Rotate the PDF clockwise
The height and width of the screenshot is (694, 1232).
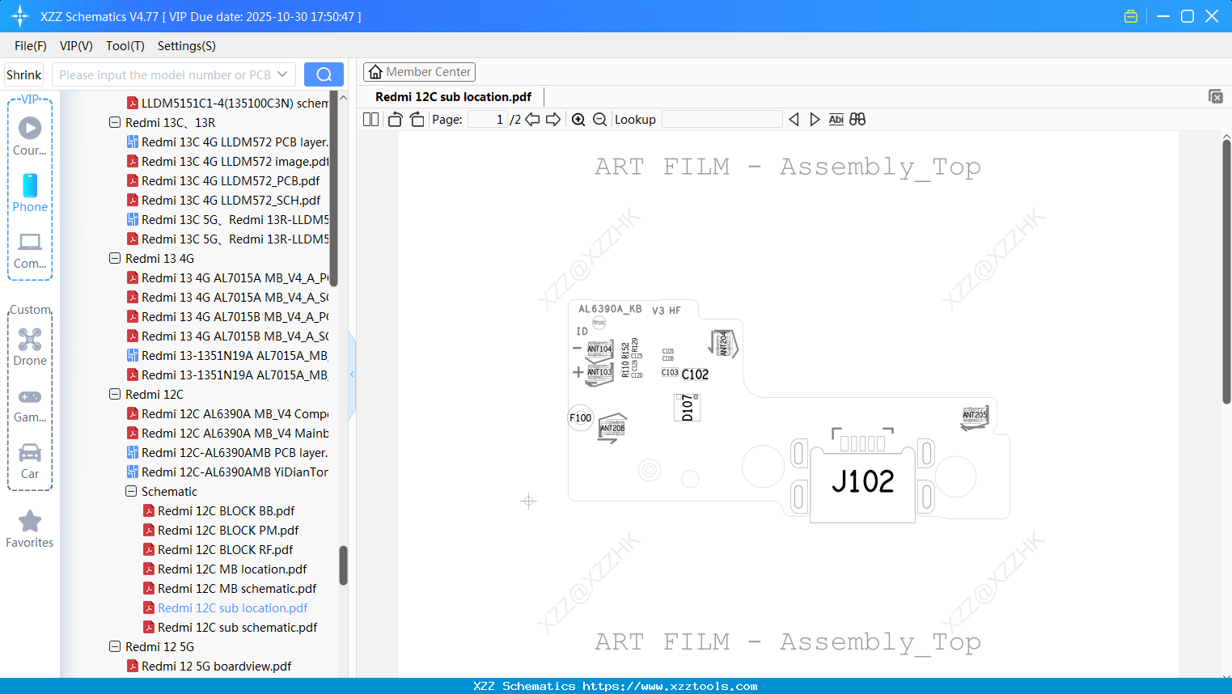pos(417,119)
